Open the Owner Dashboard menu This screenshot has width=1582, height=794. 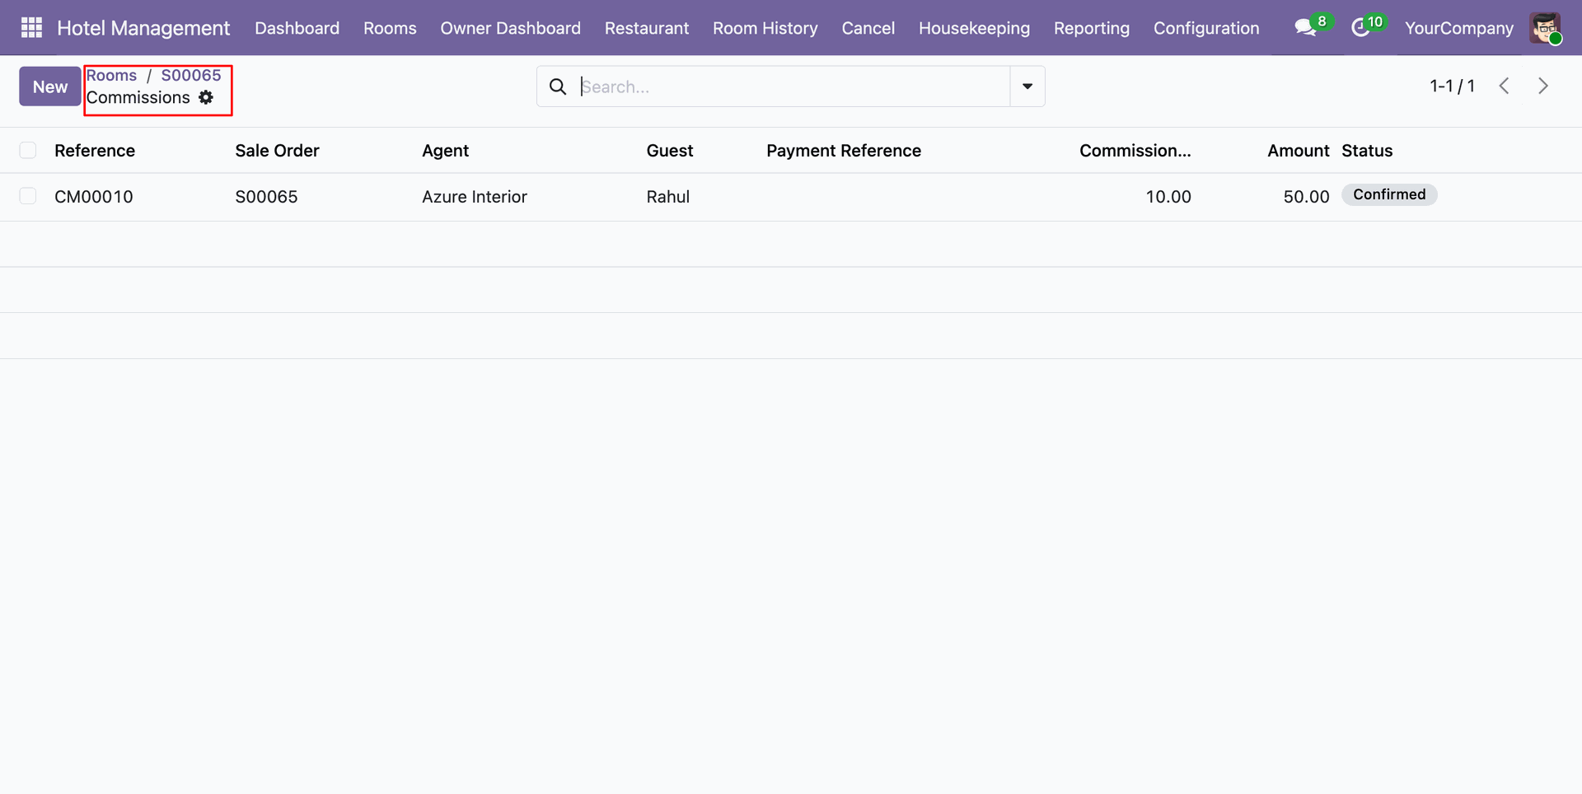[x=510, y=28]
